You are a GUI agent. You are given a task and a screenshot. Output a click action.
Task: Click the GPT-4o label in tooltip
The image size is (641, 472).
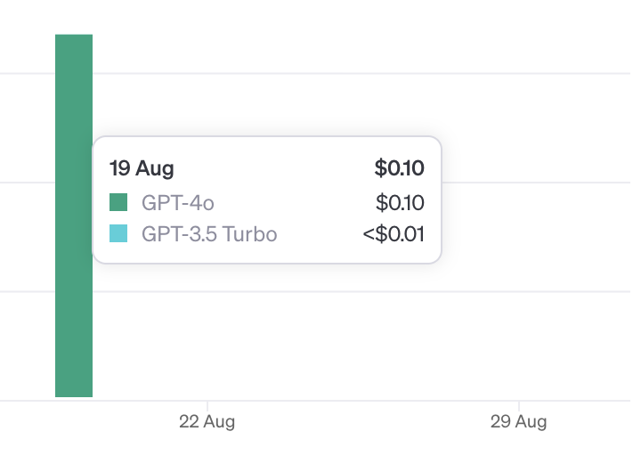point(178,202)
